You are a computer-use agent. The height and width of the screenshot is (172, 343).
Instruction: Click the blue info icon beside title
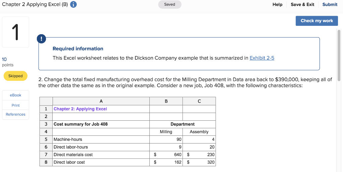[x=73, y=4]
